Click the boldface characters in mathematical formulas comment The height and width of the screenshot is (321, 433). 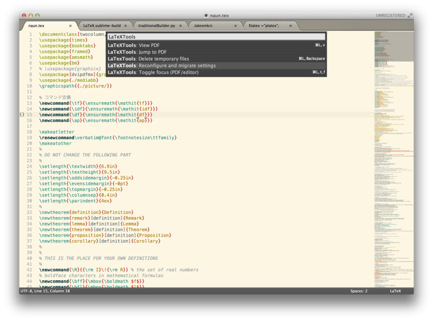pos(101,276)
